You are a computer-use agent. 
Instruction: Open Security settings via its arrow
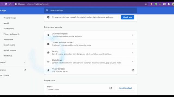tap(133, 53)
